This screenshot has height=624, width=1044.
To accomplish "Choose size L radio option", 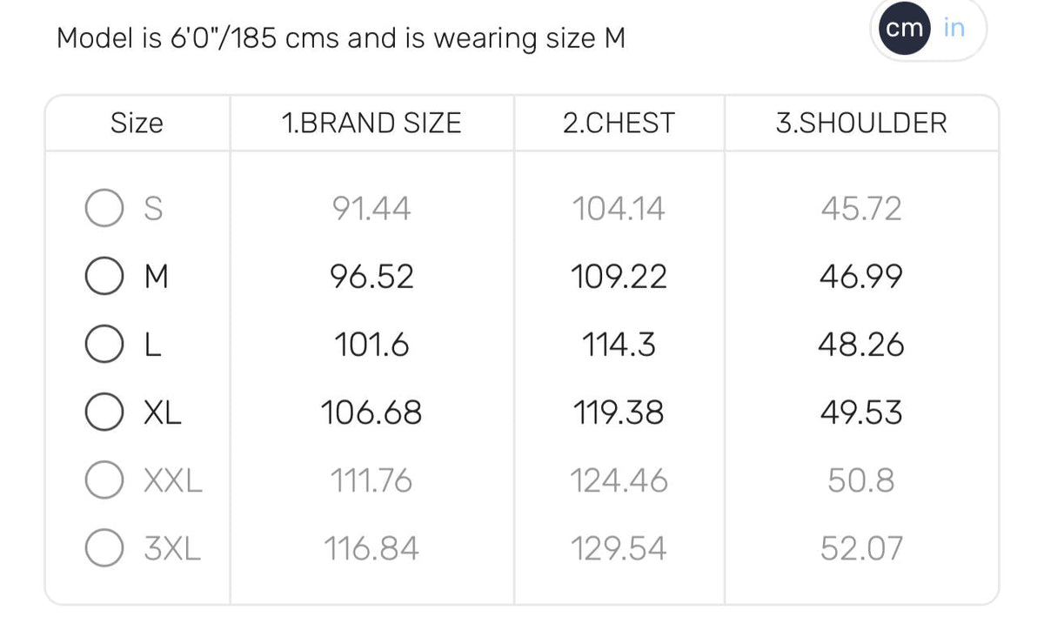I will click(x=104, y=345).
